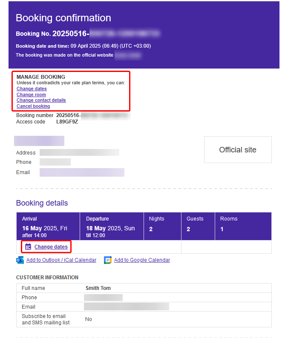This screenshot has height=338, width=288.
Task: Click the blurred hotel phone number
Action: click(x=55, y=162)
